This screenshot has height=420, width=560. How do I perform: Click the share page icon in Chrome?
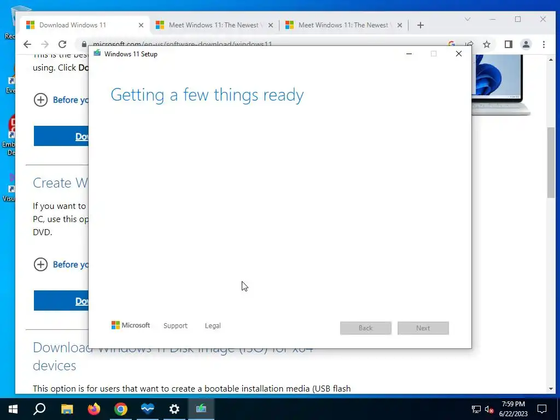(x=469, y=44)
